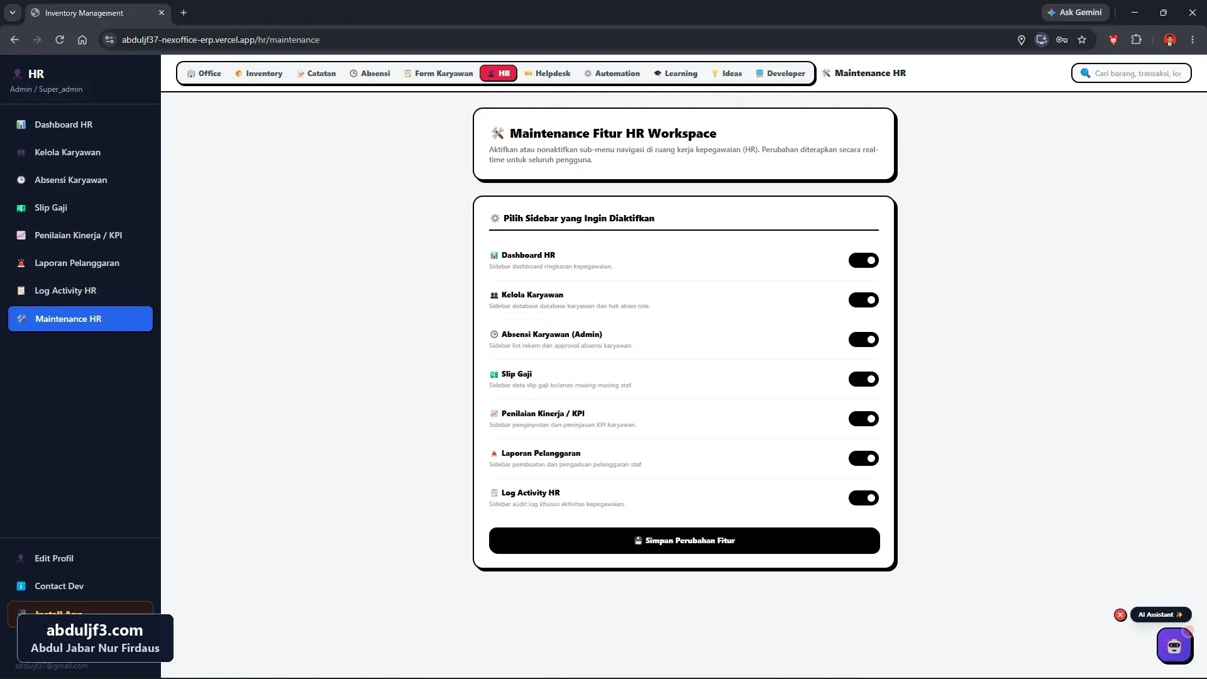Open the Chrome profile avatar

pos(1170,40)
